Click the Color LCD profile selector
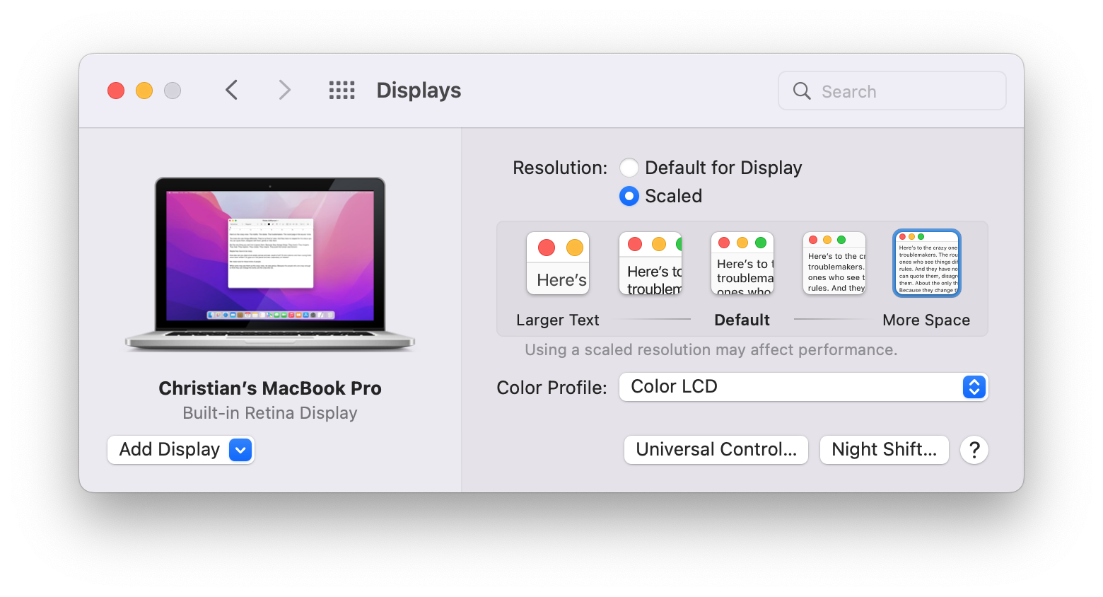Image resolution: width=1103 pixels, height=597 pixels. coord(804,387)
